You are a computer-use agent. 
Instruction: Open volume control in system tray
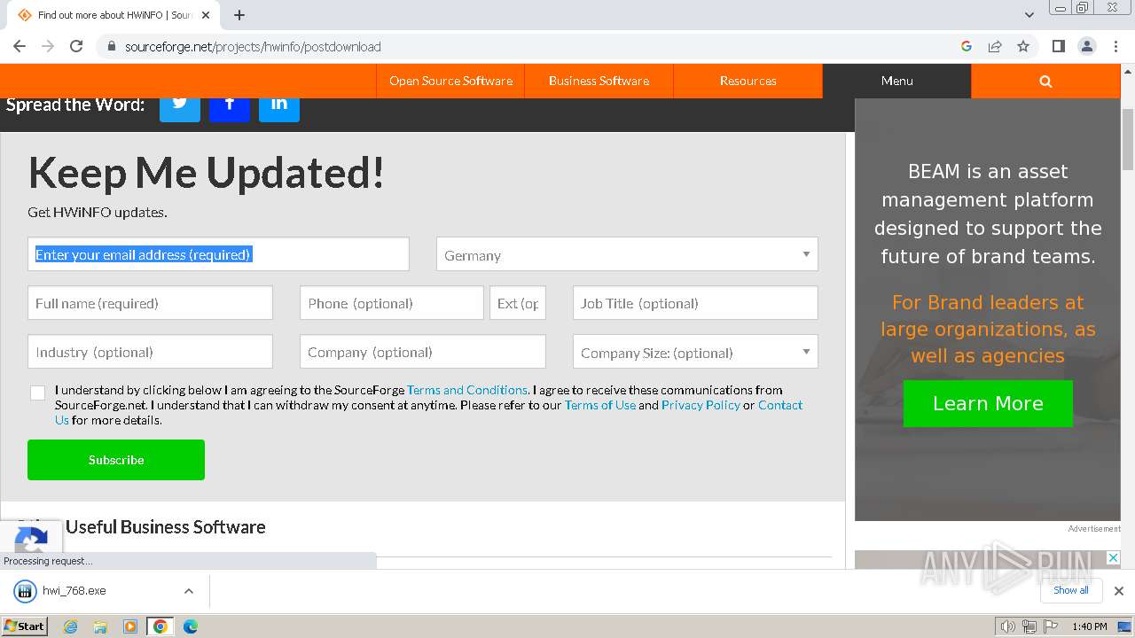pyautogui.click(x=1008, y=626)
